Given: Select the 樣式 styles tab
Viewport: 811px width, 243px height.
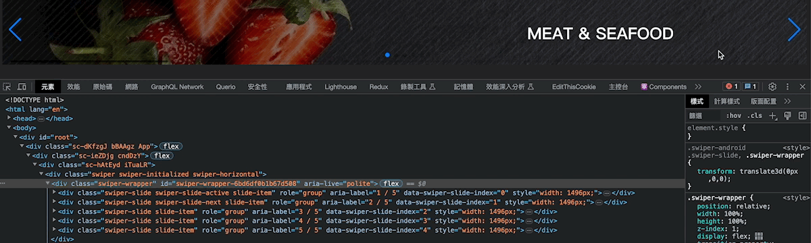Looking at the screenshot, I should click(x=697, y=101).
